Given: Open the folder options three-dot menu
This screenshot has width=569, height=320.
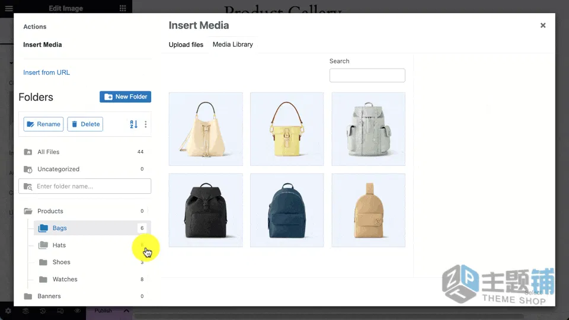Looking at the screenshot, I should click(x=146, y=124).
